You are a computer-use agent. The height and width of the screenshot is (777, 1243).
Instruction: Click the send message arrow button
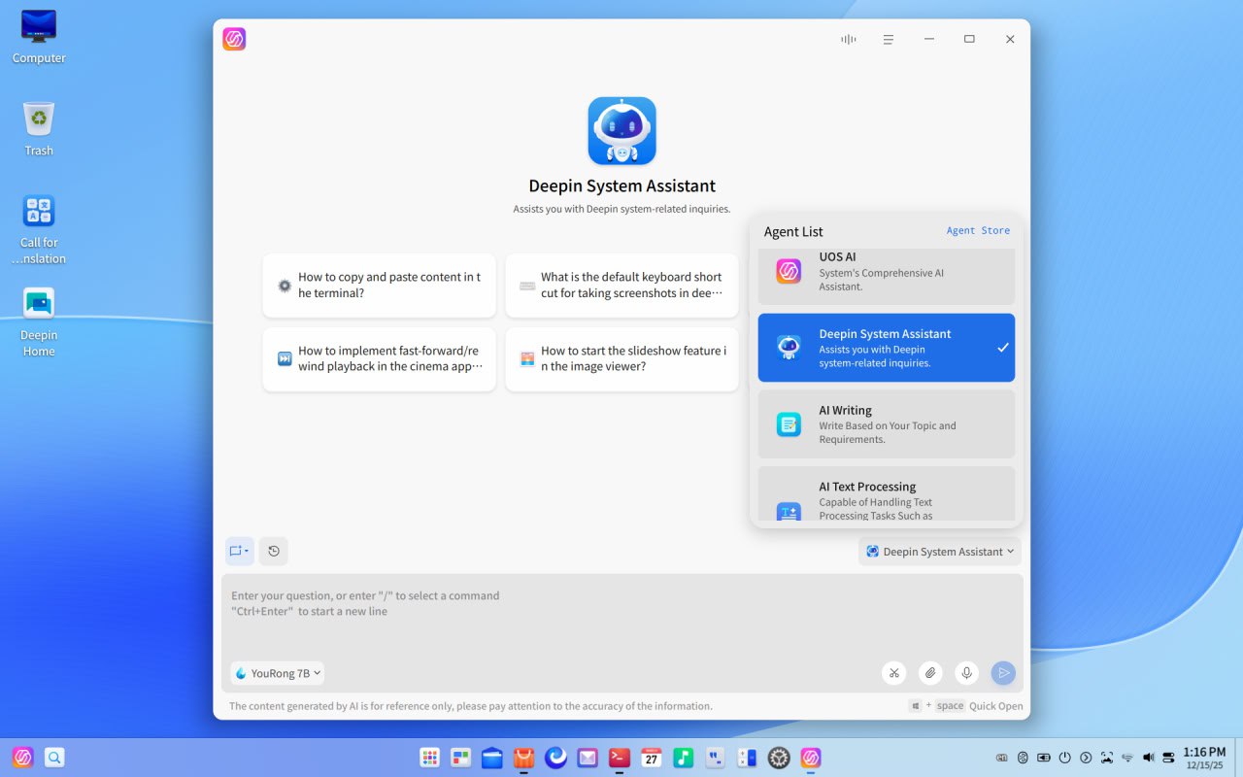click(x=1003, y=673)
